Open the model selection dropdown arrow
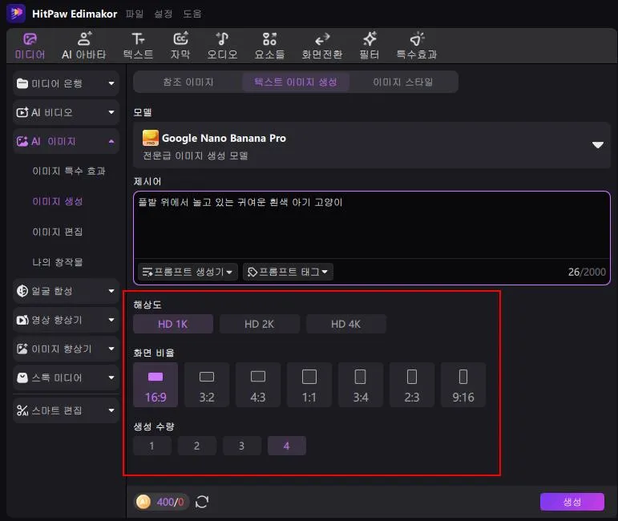 point(598,144)
